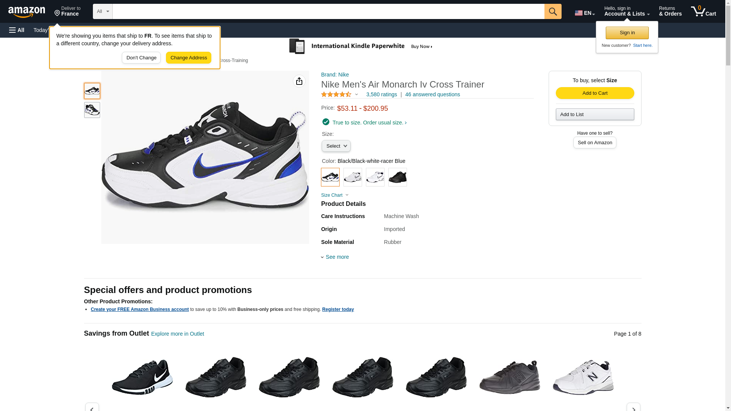The width and height of the screenshot is (731, 411).
Task: Open Returns & Orders
Action: tap(670, 11)
